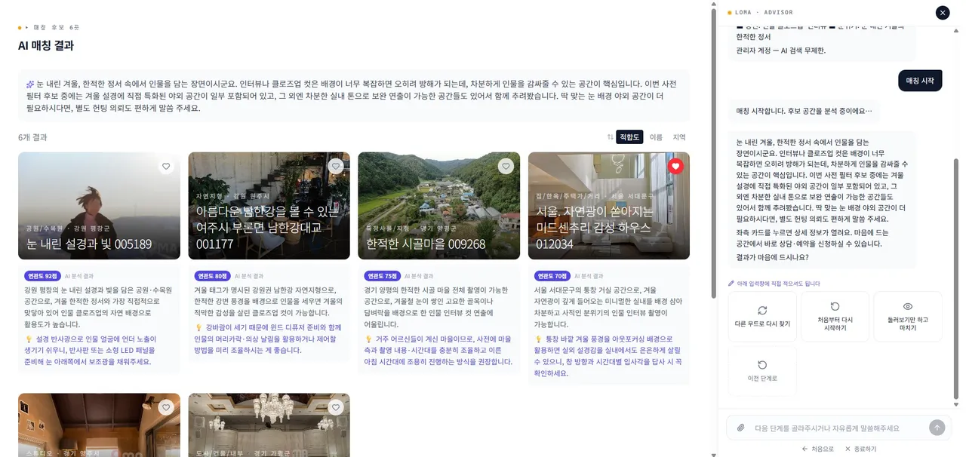
Task: Click the 처음으로 link below the input
Action: [x=817, y=449]
